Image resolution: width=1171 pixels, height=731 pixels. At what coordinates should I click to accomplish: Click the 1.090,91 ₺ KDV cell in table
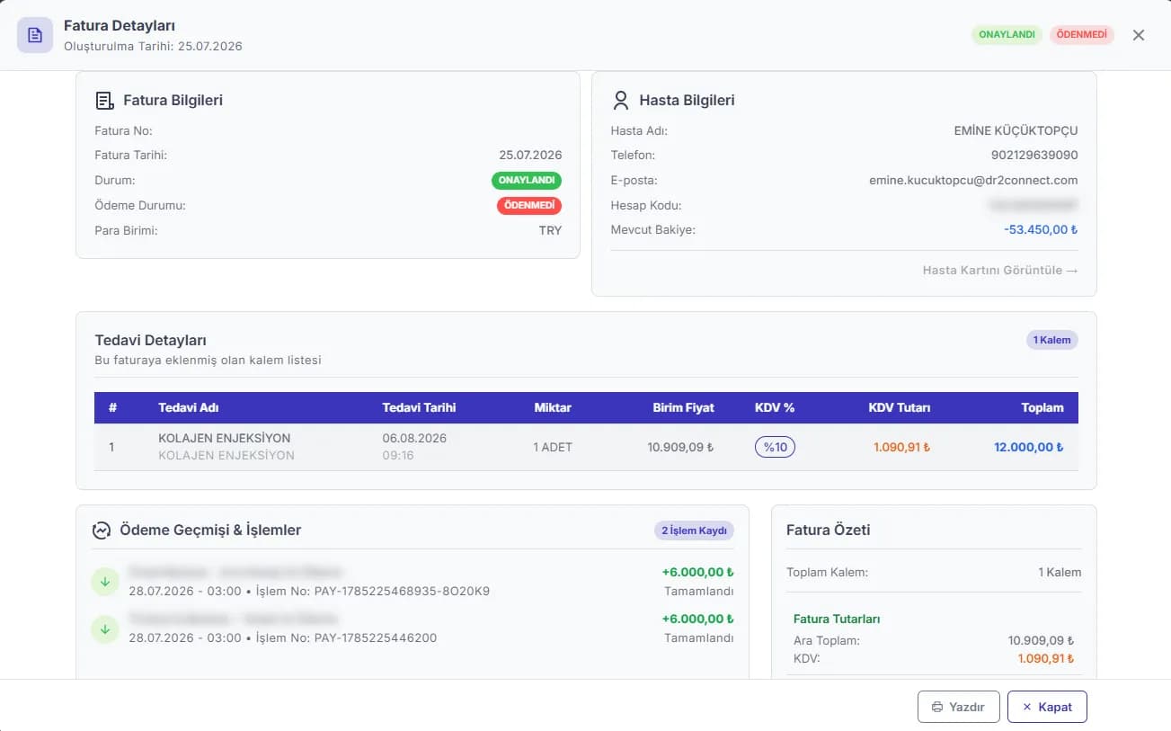[901, 447]
